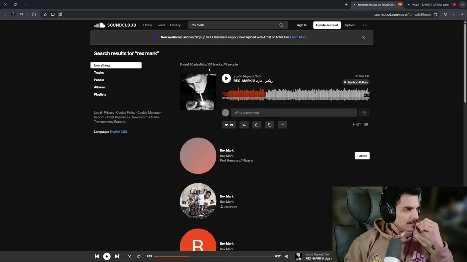467x262 pixels.
Task: Click the SoundCloud logo
Action: 115,25
